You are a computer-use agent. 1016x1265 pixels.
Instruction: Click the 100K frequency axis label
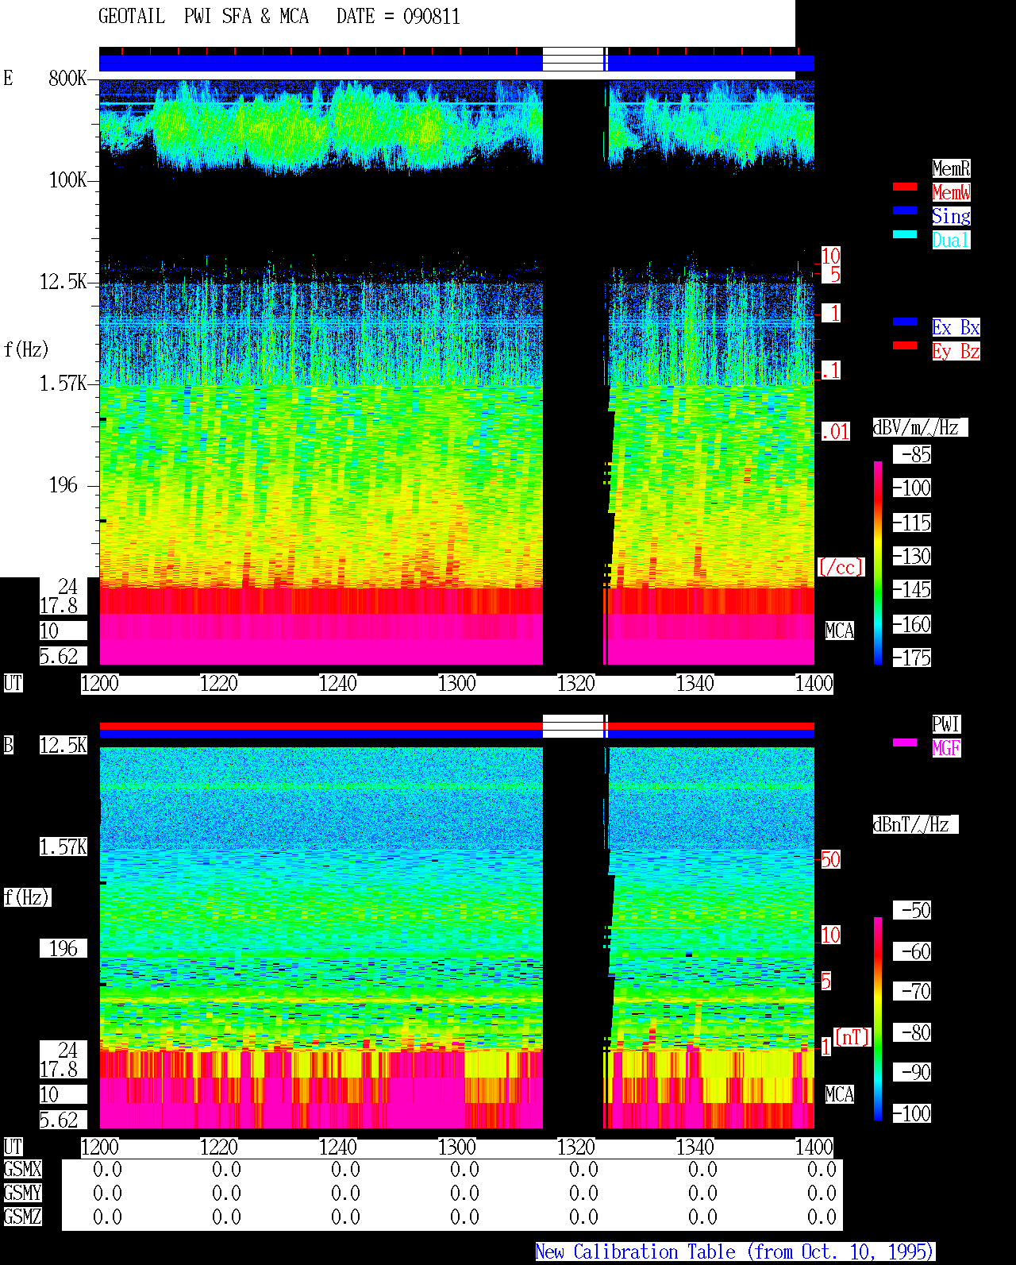(67, 179)
